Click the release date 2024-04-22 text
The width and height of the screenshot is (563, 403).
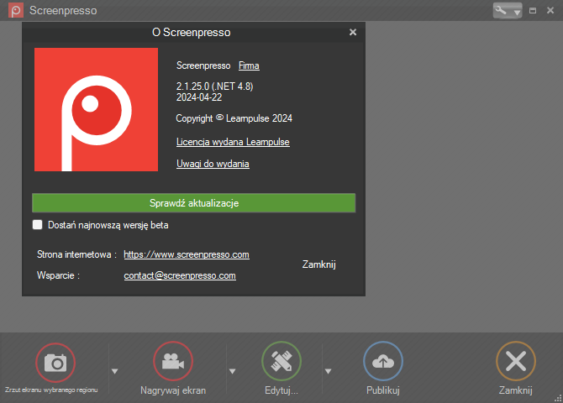click(199, 97)
